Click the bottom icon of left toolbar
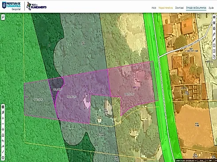The height and width of the screenshot is (162, 217). click(x=3, y=158)
